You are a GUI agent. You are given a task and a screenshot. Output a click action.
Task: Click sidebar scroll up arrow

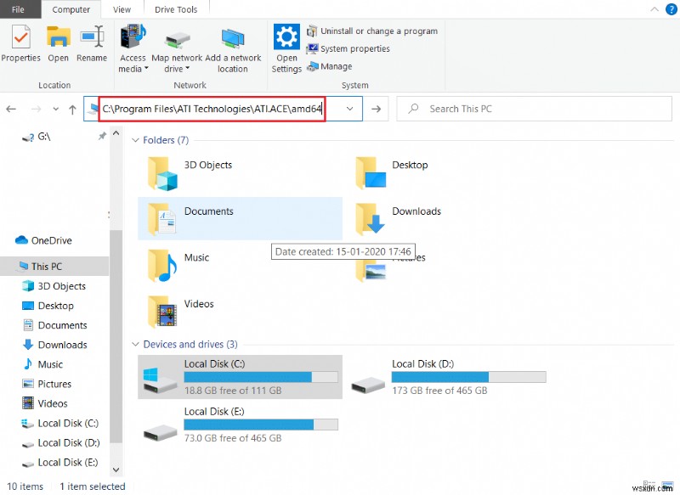(x=116, y=134)
